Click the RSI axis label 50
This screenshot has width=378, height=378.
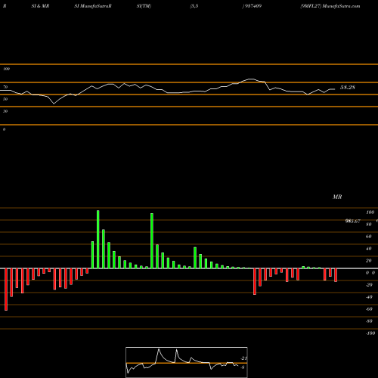pyautogui.click(x=5, y=99)
